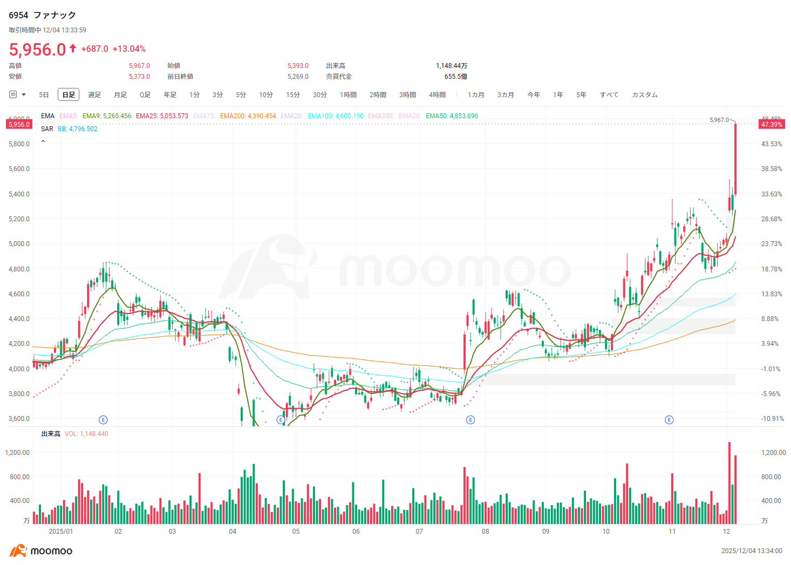Click the earnings E marker before 05
This screenshot has height=565, width=791.
281,420
